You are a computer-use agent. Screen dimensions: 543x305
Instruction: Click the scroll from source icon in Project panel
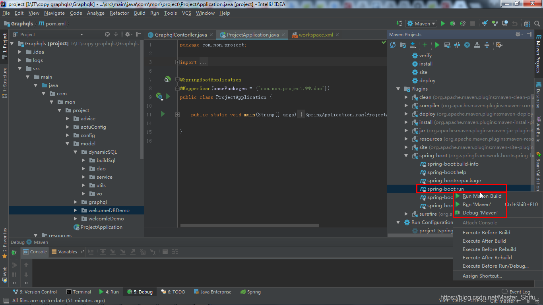tap(107, 35)
